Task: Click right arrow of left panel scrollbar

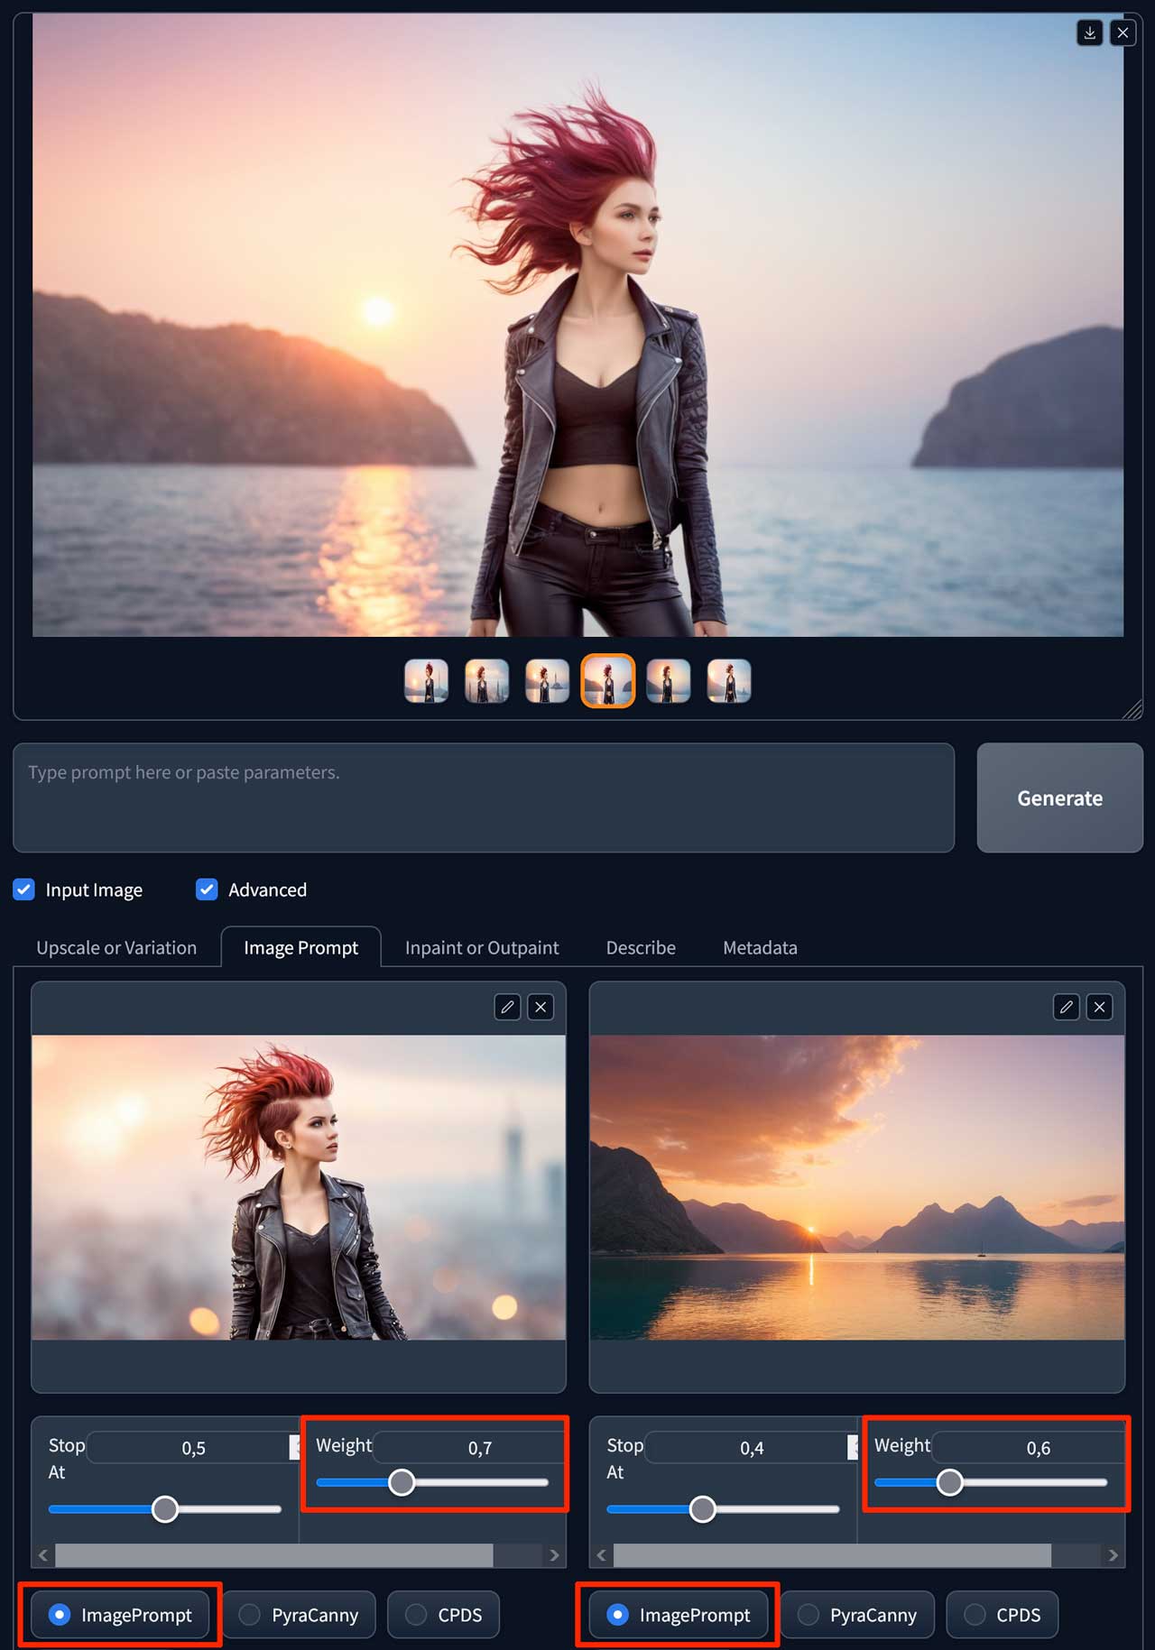Action: coord(554,1555)
